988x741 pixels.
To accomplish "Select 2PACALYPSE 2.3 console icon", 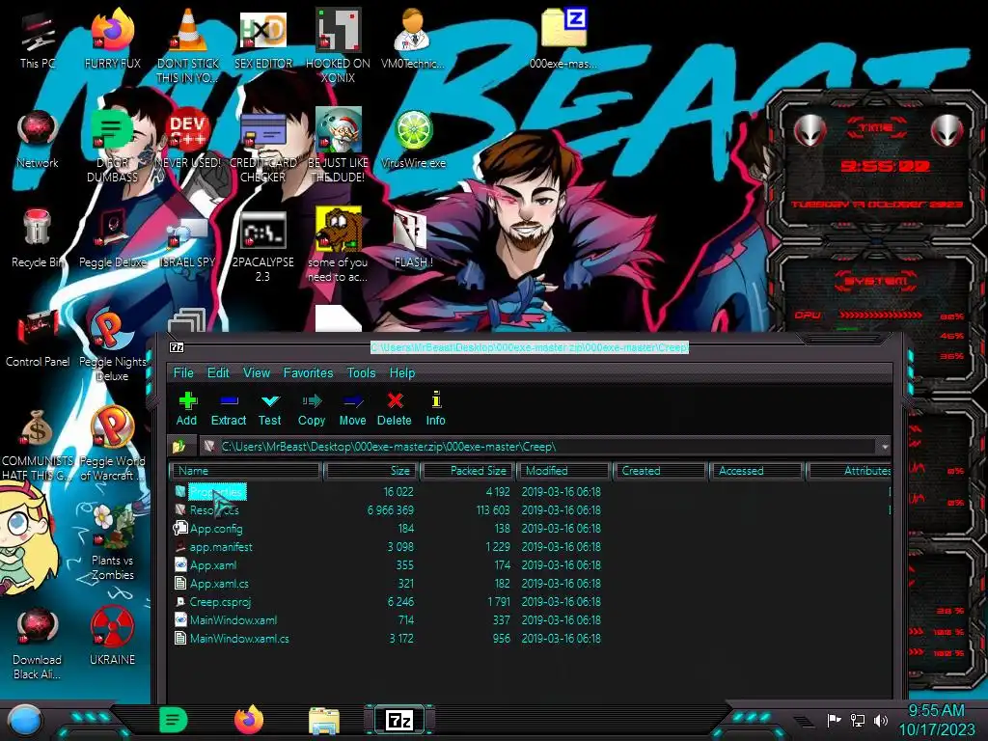I will tap(262, 246).
